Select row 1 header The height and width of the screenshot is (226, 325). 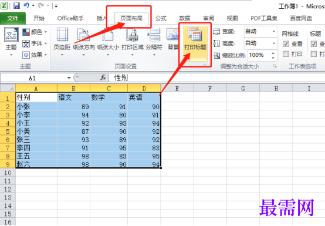[8, 98]
